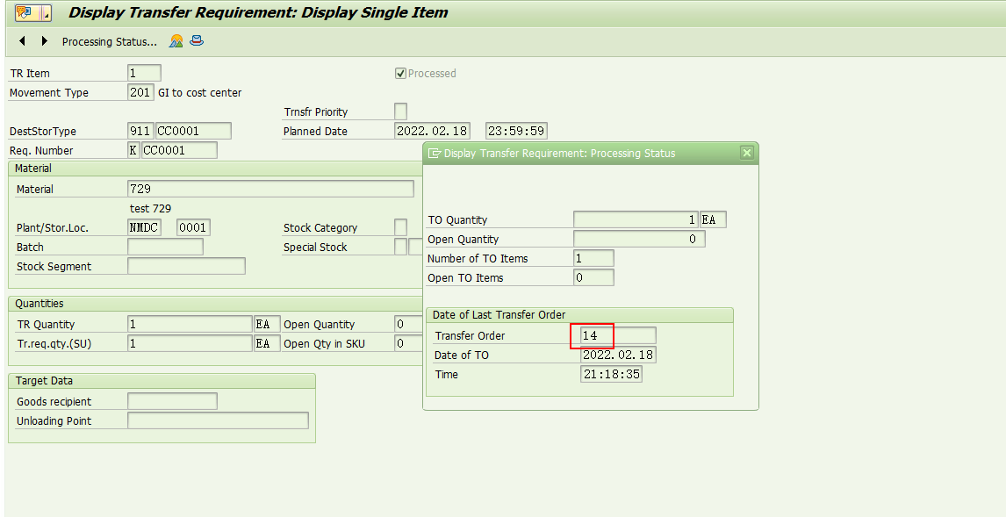Click the Open TO Items field
Screen dimensions: 1006x517
point(593,277)
